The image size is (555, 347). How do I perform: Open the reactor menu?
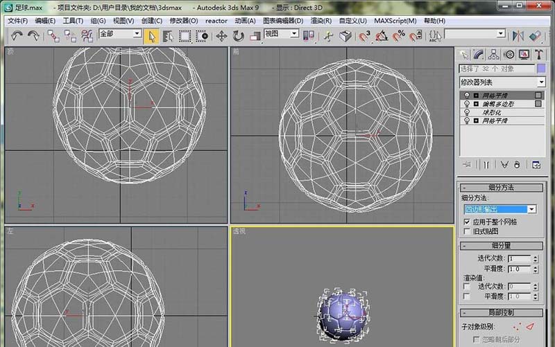tap(216, 21)
